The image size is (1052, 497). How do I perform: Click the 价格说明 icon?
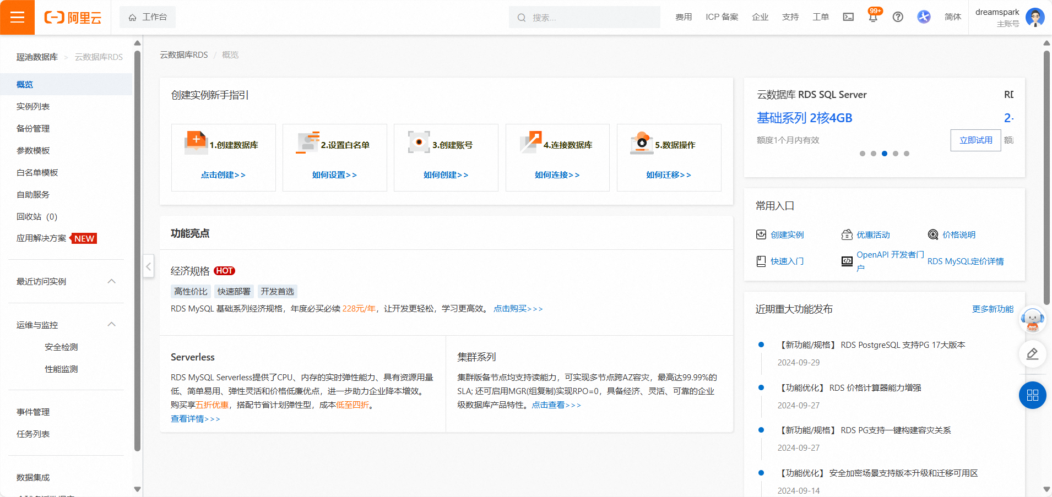click(933, 235)
